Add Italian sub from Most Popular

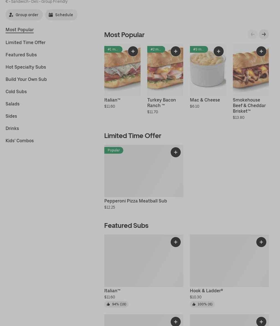coord(133,51)
